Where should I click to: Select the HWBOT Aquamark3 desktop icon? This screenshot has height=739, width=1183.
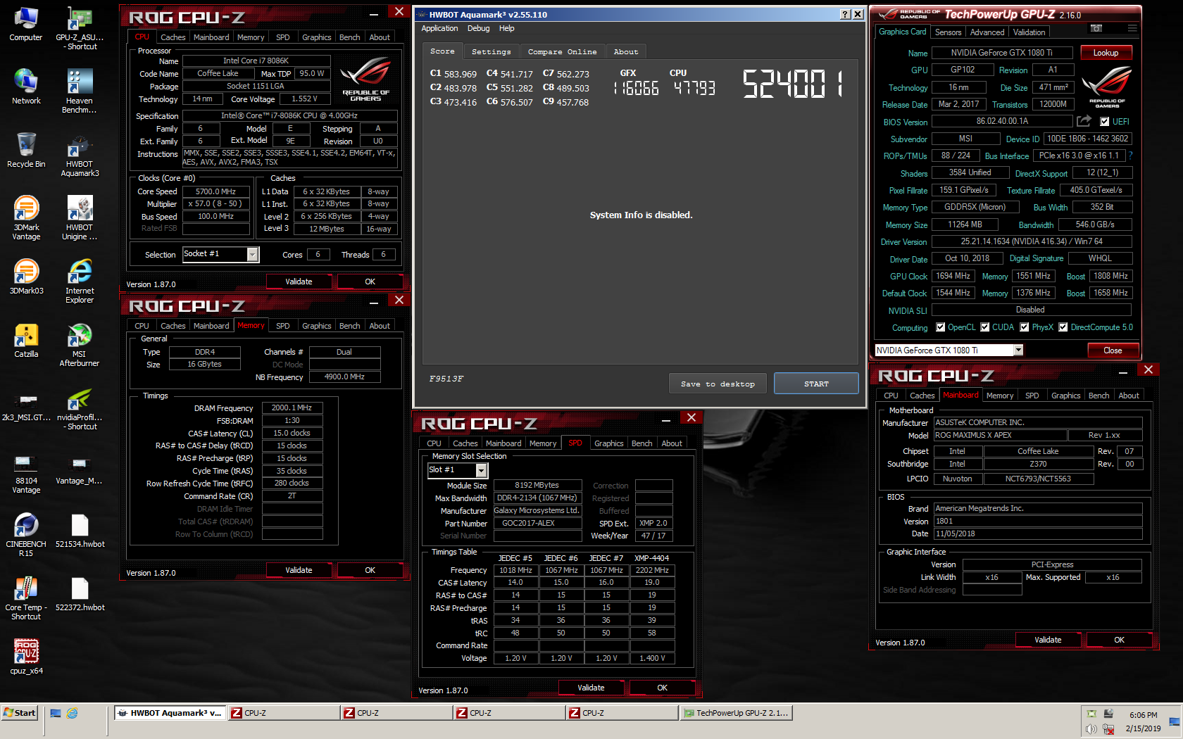80,155
